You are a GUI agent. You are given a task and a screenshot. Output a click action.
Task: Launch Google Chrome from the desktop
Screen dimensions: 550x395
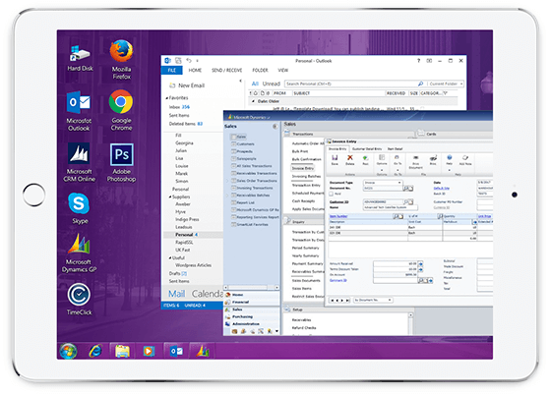(x=121, y=110)
